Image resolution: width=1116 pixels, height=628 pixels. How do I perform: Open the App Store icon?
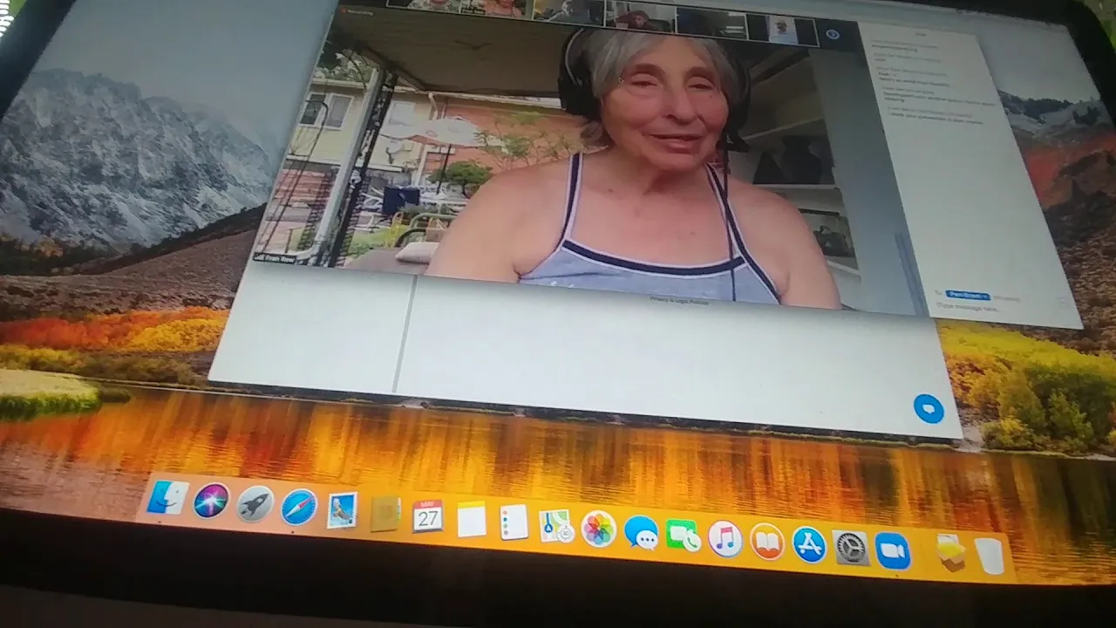coord(809,545)
